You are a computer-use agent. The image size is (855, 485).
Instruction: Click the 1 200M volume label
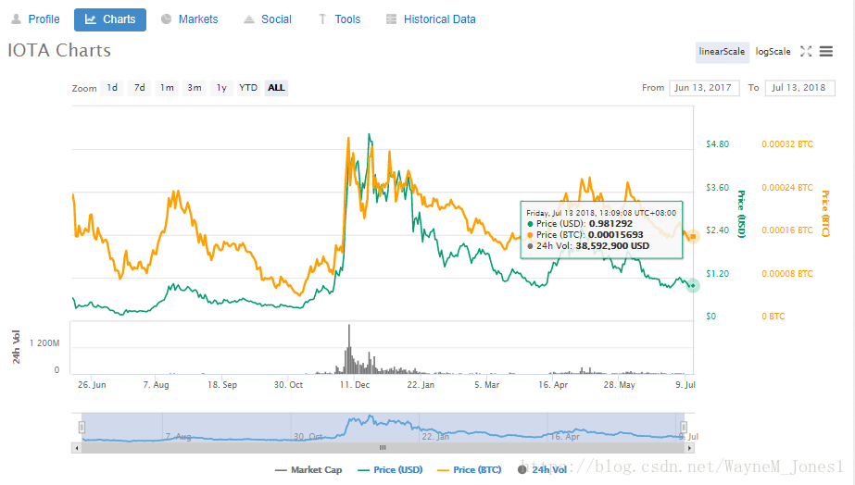pos(44,343)
